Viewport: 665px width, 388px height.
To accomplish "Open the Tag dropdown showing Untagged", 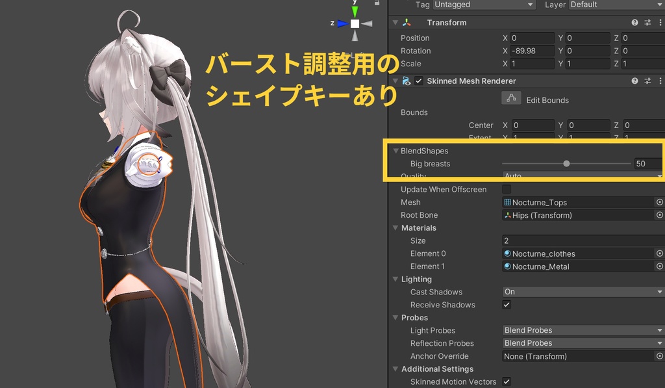I will (483, 5).
